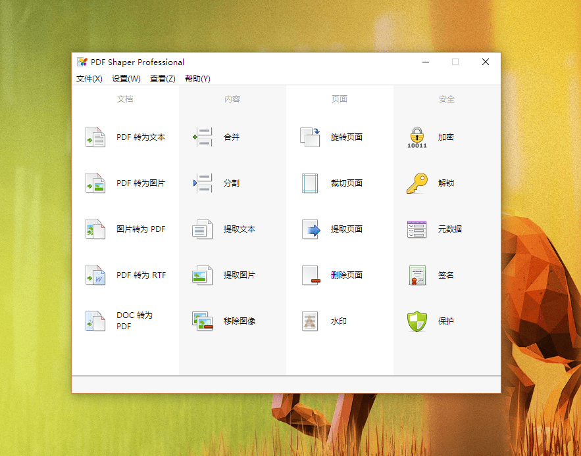Click the 水印 text label
This screenshot has height=456, width=581.
[x=339, y=321]
